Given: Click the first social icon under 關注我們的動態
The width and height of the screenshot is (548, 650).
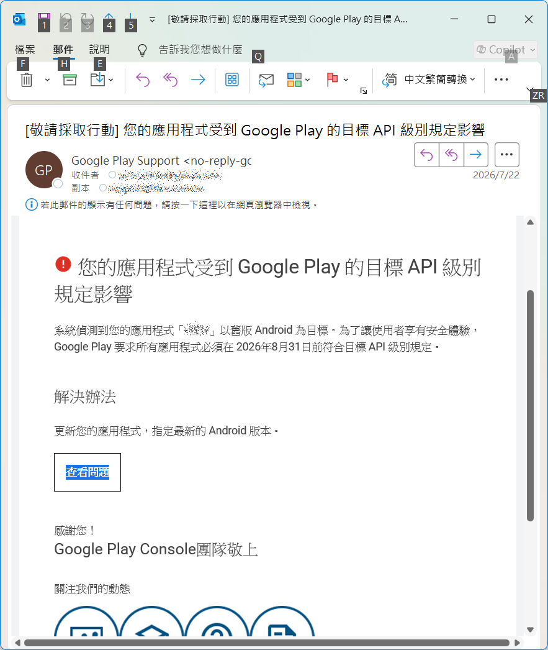Looking at the screenshot, I should coord(86,621).
